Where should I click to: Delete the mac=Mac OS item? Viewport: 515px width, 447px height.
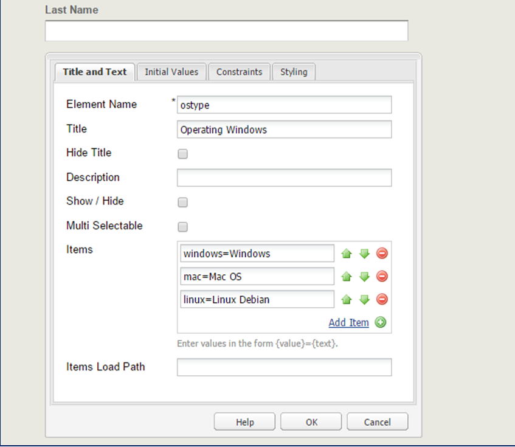(x=382, y=277)
